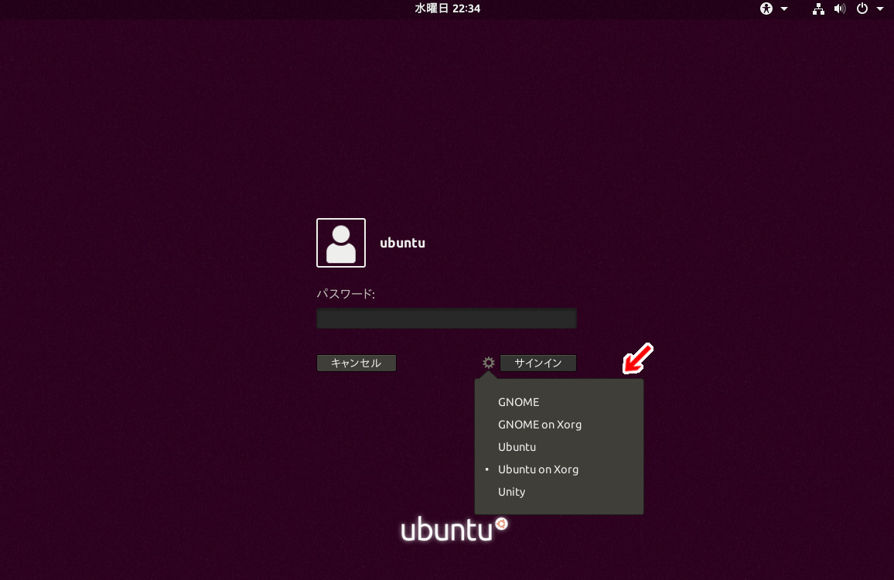This screenshot has width=894, height=580.
Task: Click the session marker dot next to Ubuntu on Xorg
Action: click(x=486, y=469)
